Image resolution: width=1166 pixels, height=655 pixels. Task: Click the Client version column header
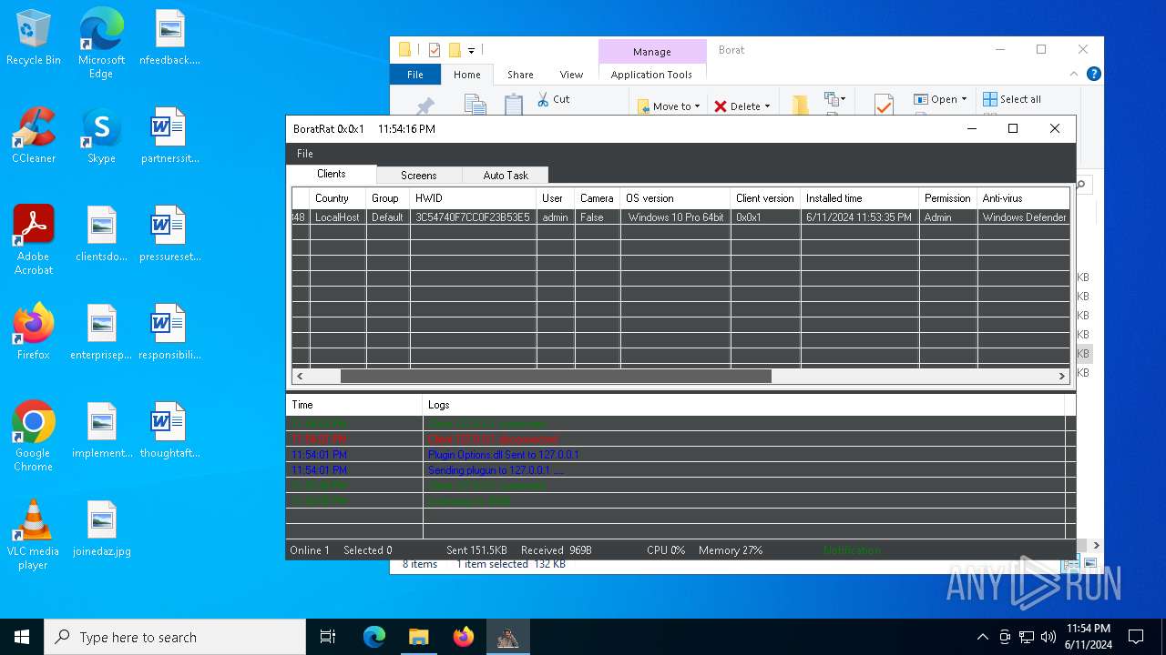click(765, 198)
